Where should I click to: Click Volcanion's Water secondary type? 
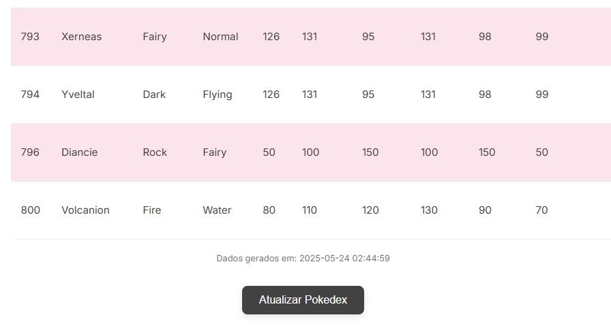pyautogui.click(x=217, y=210)
